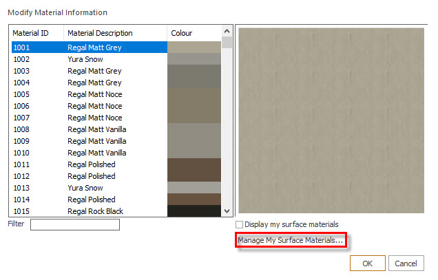Cancel the Modify Material Information dialog
Viewport: 438px width, 280px height.
tap(406, 263)
